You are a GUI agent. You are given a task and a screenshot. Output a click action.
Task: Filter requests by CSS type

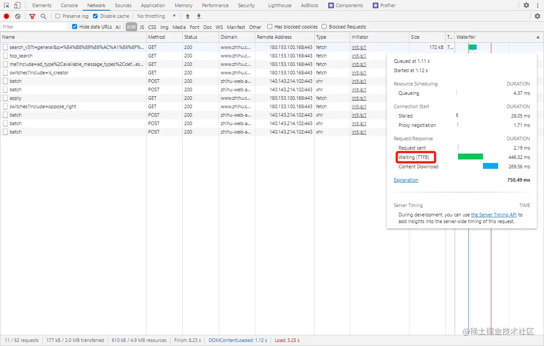(152, 27)
